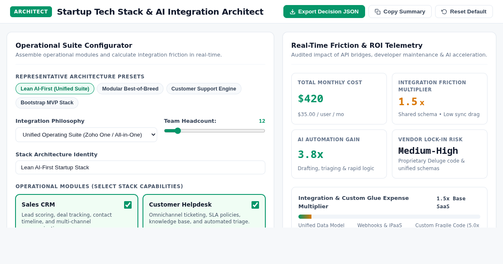
Task: Click the Customer Helpdesk card title
Action: (180, 204)
